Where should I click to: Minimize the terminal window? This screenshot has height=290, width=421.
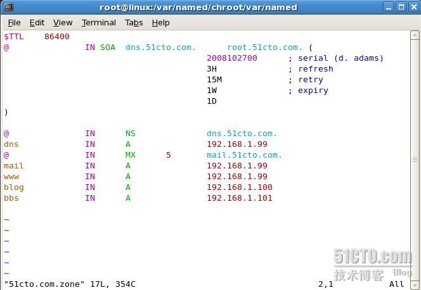[x=389, y=7]
